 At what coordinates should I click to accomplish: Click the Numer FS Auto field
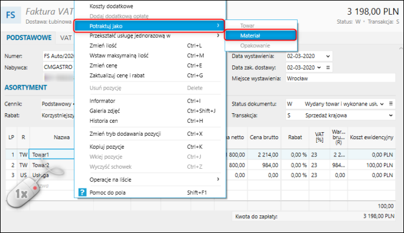coord(59,56)
